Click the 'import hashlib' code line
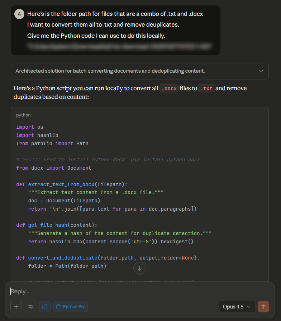The height and width of the screenshot is (321, 281). [37, 135]
